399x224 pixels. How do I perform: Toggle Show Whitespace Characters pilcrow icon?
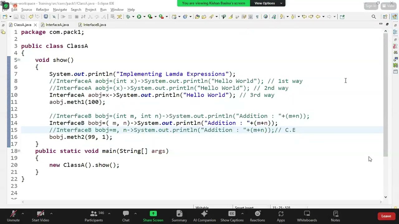257,16
